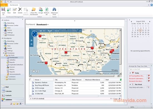Open Share This Dashboard
153x109 pixels.
[x=34, y=11]
